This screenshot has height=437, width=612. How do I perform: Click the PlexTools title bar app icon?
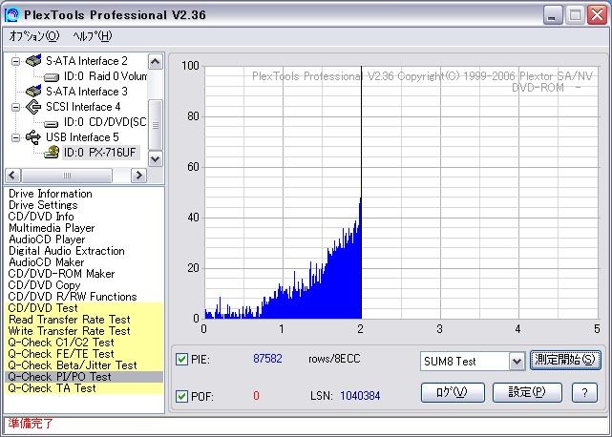pyautogui.click(x=12, y=14)
